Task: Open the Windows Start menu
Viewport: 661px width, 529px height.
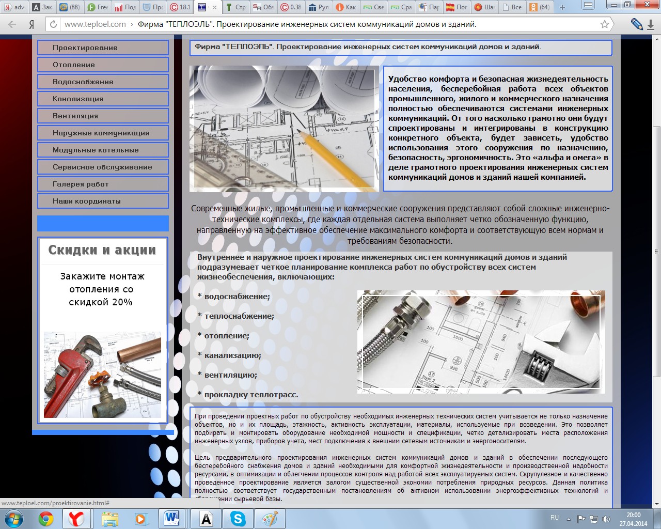Action: tap(14, 519)
